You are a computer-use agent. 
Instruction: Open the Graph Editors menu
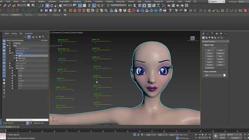tap(65, 2)
